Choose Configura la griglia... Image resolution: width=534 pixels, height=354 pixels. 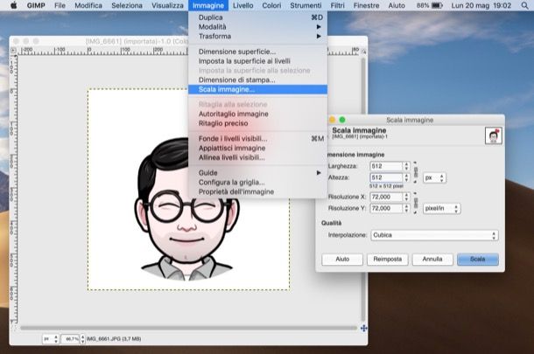pyautogui.click(x=257, y=183)
